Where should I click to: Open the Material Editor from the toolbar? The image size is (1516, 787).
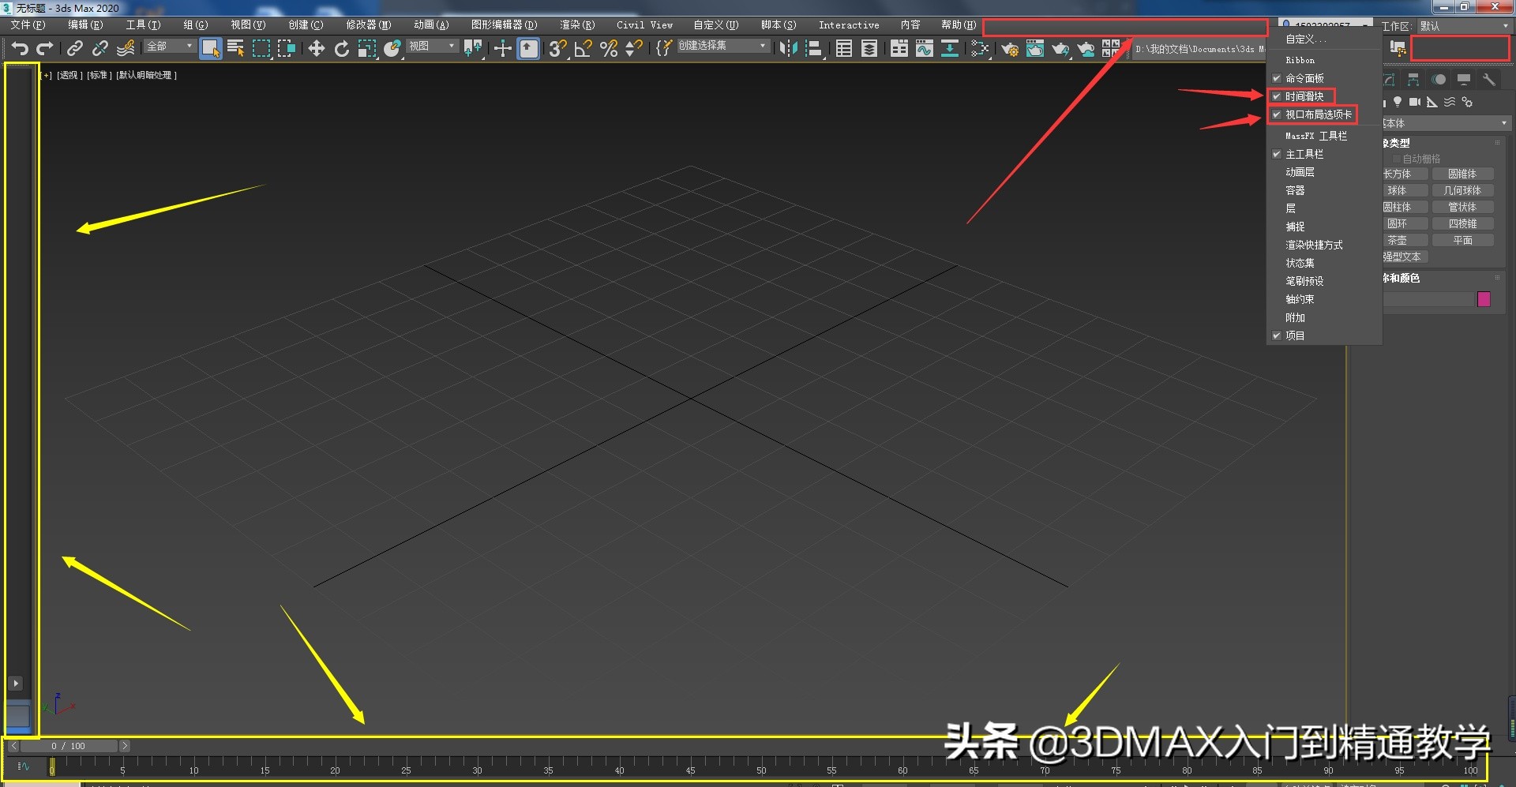pos(1034,49)
